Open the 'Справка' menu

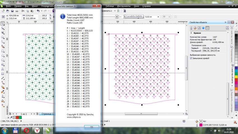coord(146,6)
